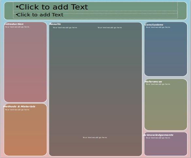Select the Methods & Materials heading
The image size is (191, 158).
click(19, 107)
